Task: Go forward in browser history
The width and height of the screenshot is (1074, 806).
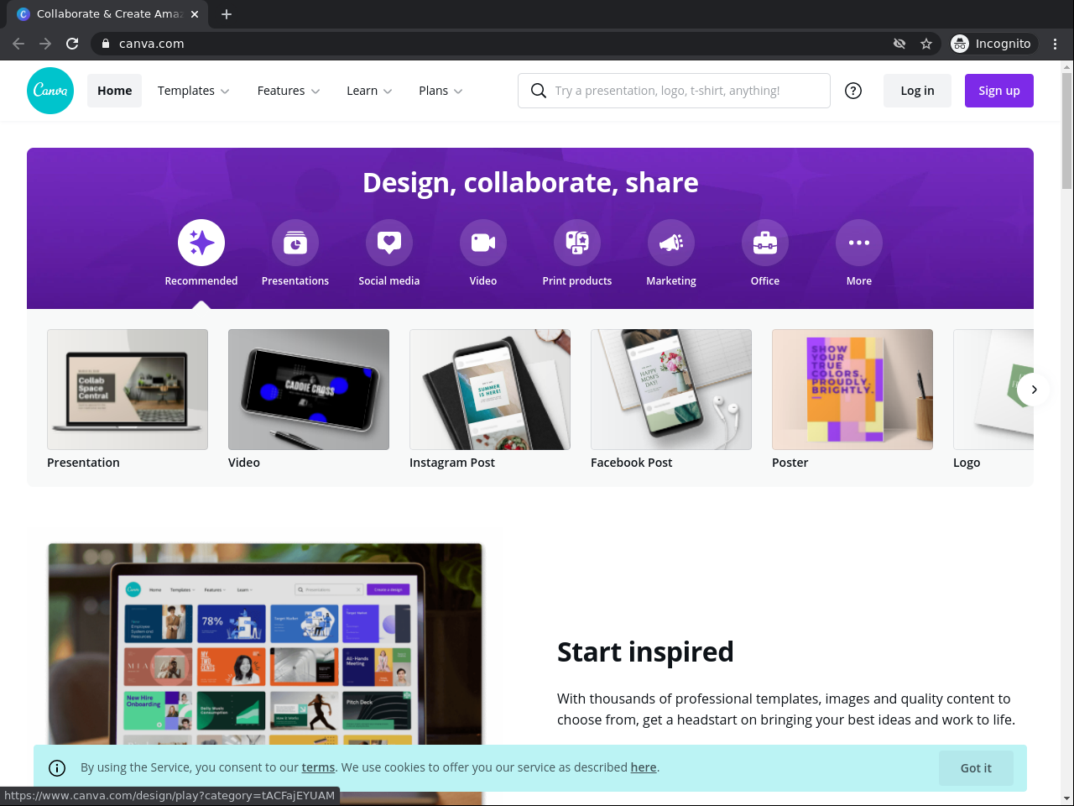Action: pyautogui.click(x=45, y=44)
